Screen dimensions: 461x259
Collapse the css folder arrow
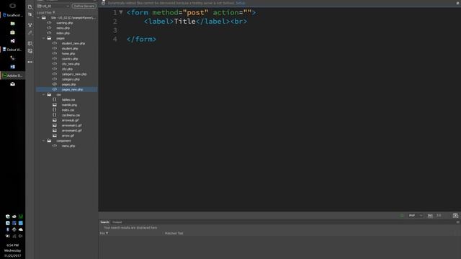click(43, 94)
